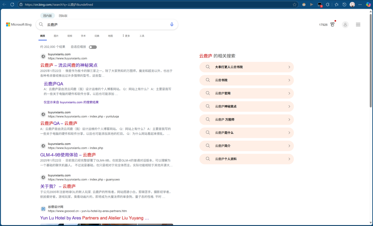The width and height of the screenshot is (373, 226).
Task: Toggle the 自适应缩放 switch
Action: coord(93,47)
